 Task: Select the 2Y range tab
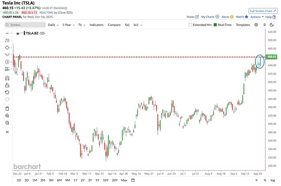pos(83,180)
